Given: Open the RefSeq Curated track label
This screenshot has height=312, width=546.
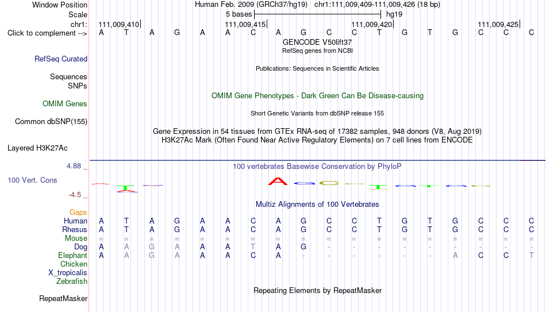Looking at the screenshot, I should (x=61, y=59).
